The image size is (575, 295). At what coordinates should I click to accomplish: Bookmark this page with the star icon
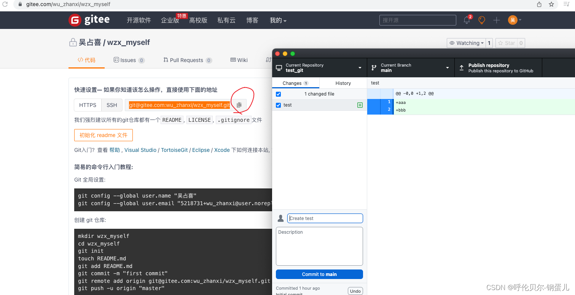coord(551,4)
